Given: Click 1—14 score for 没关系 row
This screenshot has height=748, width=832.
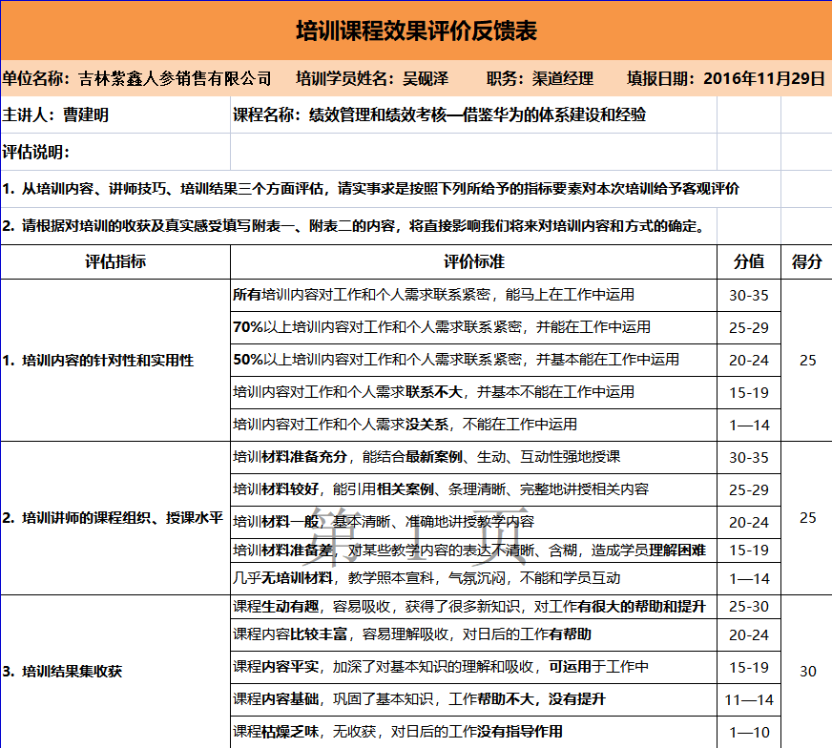Looking at the screenshot, I should click(749, 425).
